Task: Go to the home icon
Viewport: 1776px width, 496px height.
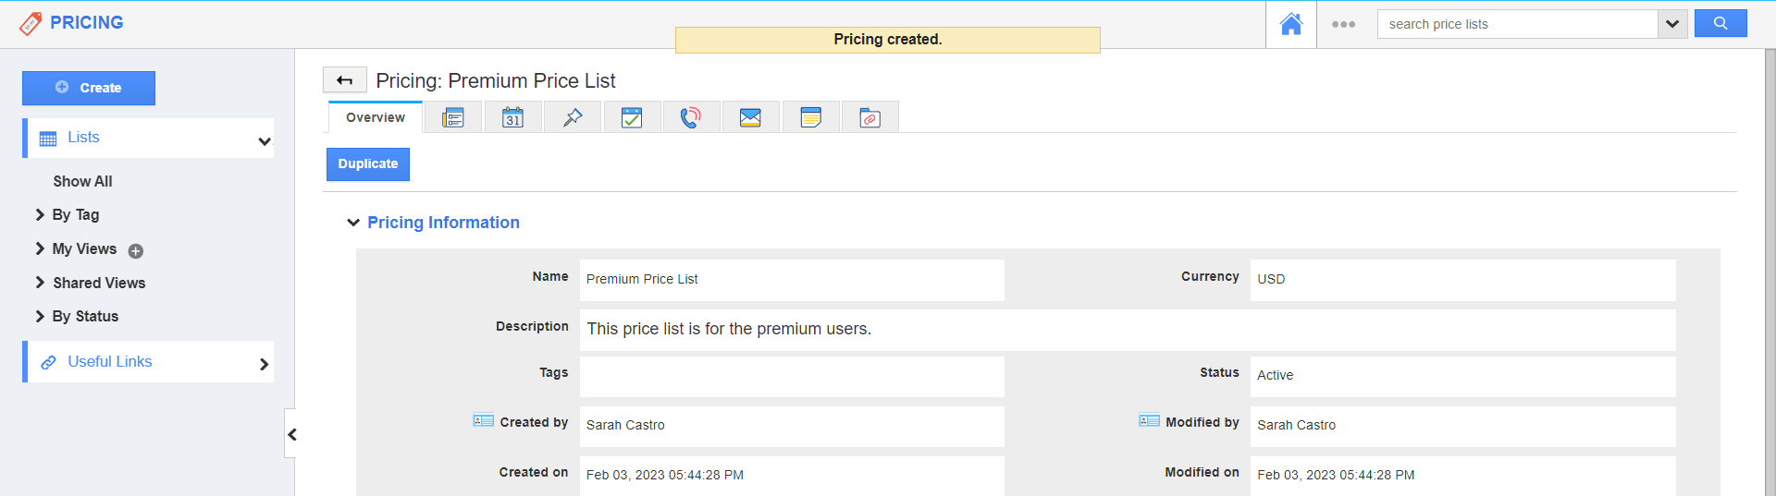Action: 1290,25
